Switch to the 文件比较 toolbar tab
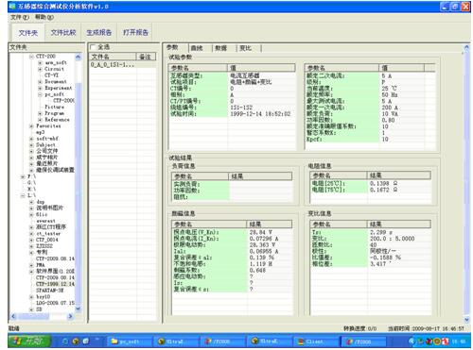This screenshot has width=473, height=350. click(x=63, y=32)
